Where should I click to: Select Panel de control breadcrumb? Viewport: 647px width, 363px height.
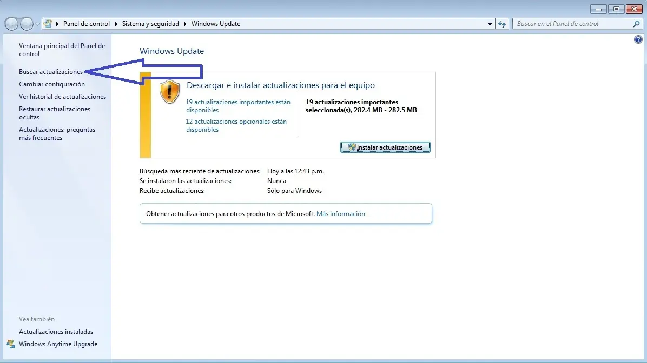tap(86, 24)
